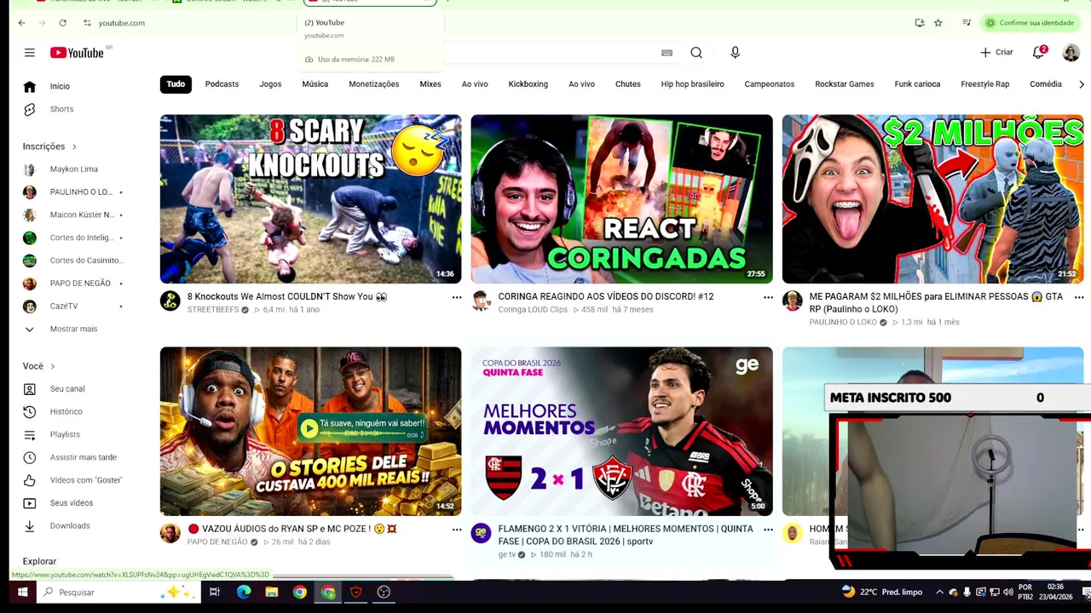Open ge tv channel avatar
This screenshot has height=613, width=1091.
pyautogui.click(x=482, y=533)
